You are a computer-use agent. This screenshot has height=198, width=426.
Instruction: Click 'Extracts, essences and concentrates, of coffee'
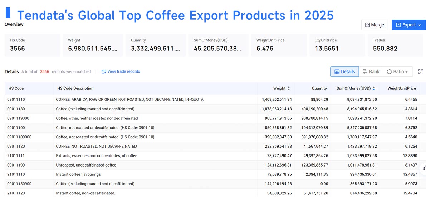tap(97, 156)
